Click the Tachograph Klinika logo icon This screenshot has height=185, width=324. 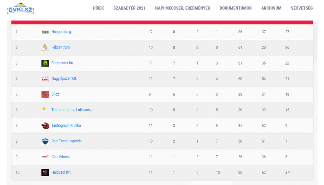pyautogui.click(x=45, y=126)
